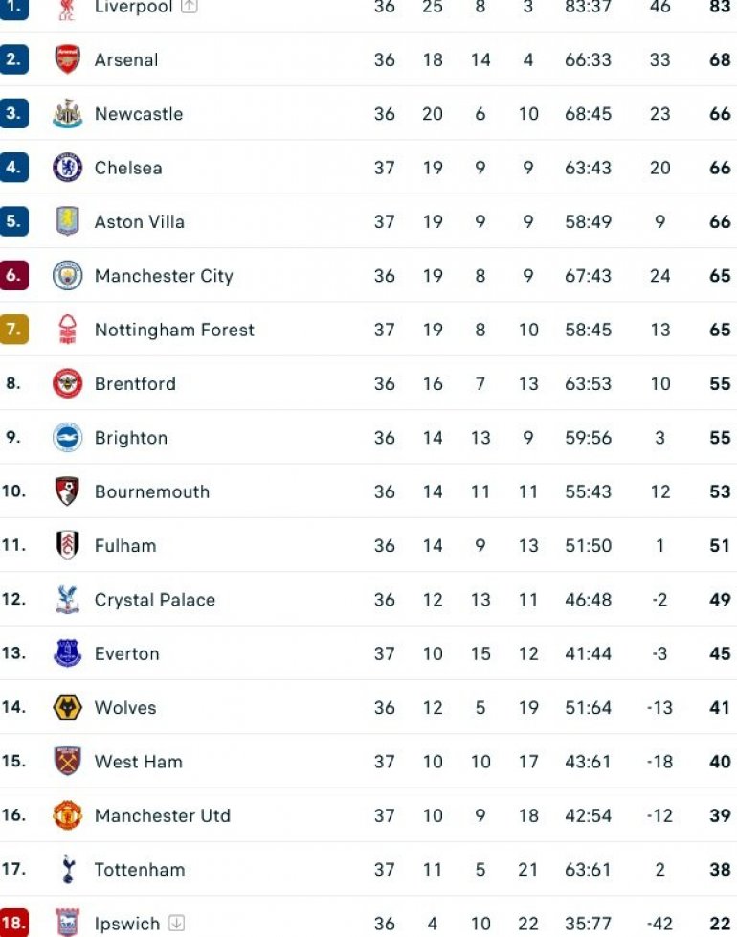Click the Everton team name
Screen dimensions: 737x937
(x=126, y=654)
